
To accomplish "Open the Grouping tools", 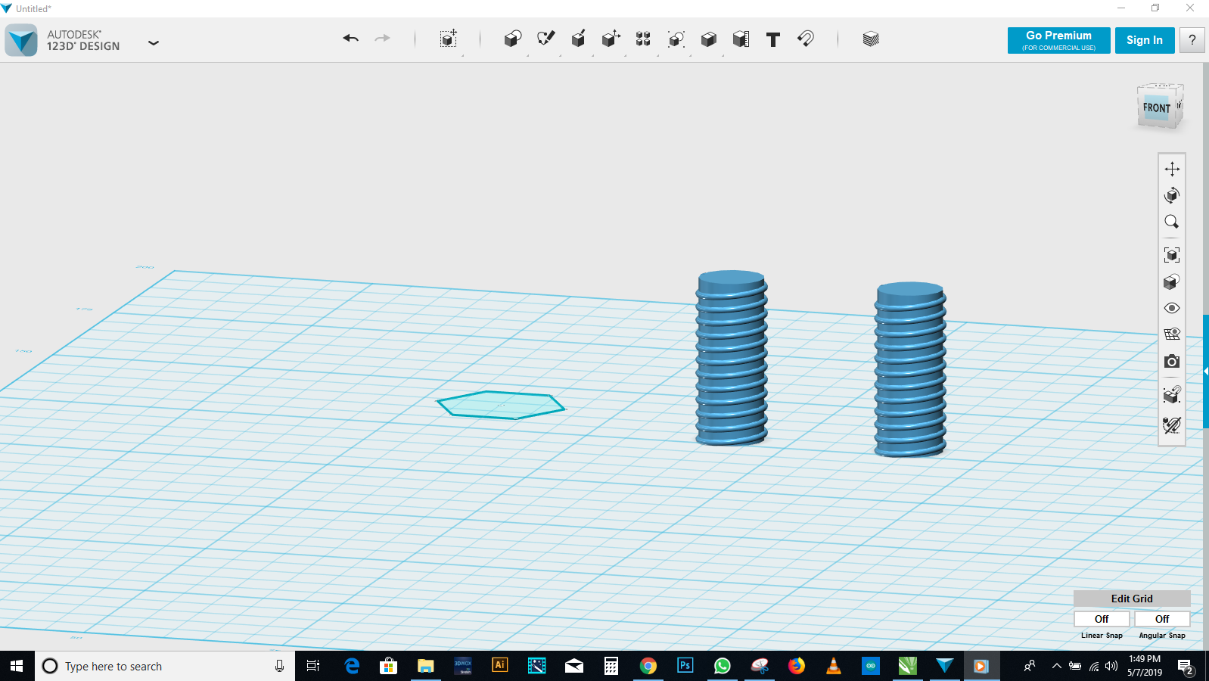I will 676,39.
